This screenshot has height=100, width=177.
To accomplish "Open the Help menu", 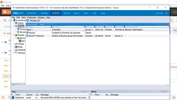I will click(48, 17).
